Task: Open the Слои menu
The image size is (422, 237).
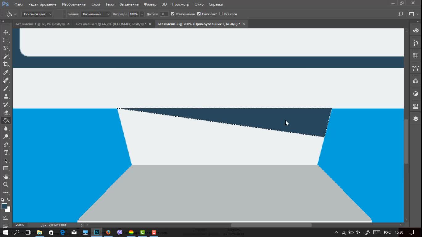Action: coord(96,4)
